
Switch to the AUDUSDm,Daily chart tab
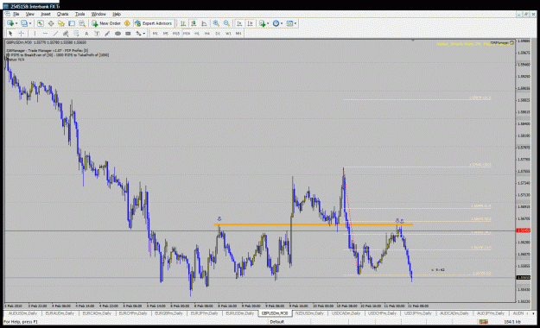[x=22, y=313]
